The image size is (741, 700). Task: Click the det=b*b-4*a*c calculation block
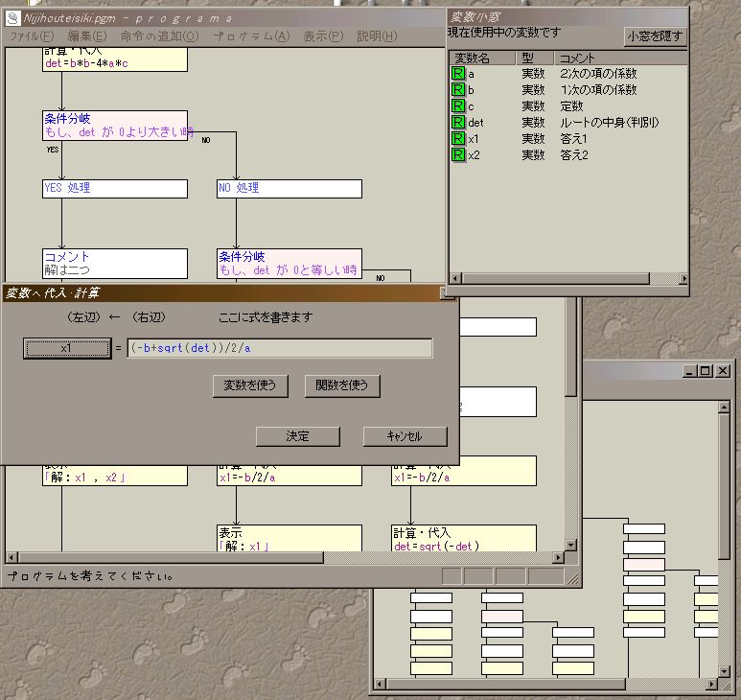(115, 59)
